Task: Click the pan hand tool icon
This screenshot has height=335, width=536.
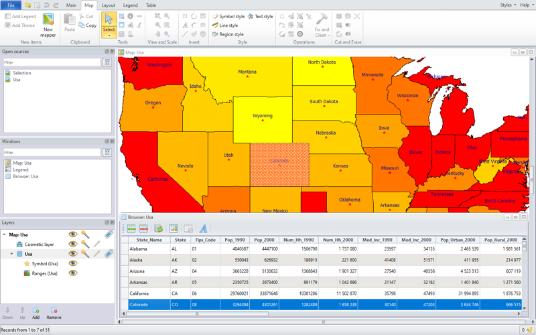Action: click(x=157, y=34)
